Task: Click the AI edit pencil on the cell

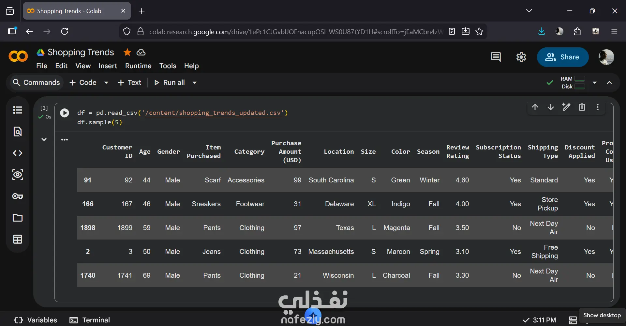Action: (566, 107)
